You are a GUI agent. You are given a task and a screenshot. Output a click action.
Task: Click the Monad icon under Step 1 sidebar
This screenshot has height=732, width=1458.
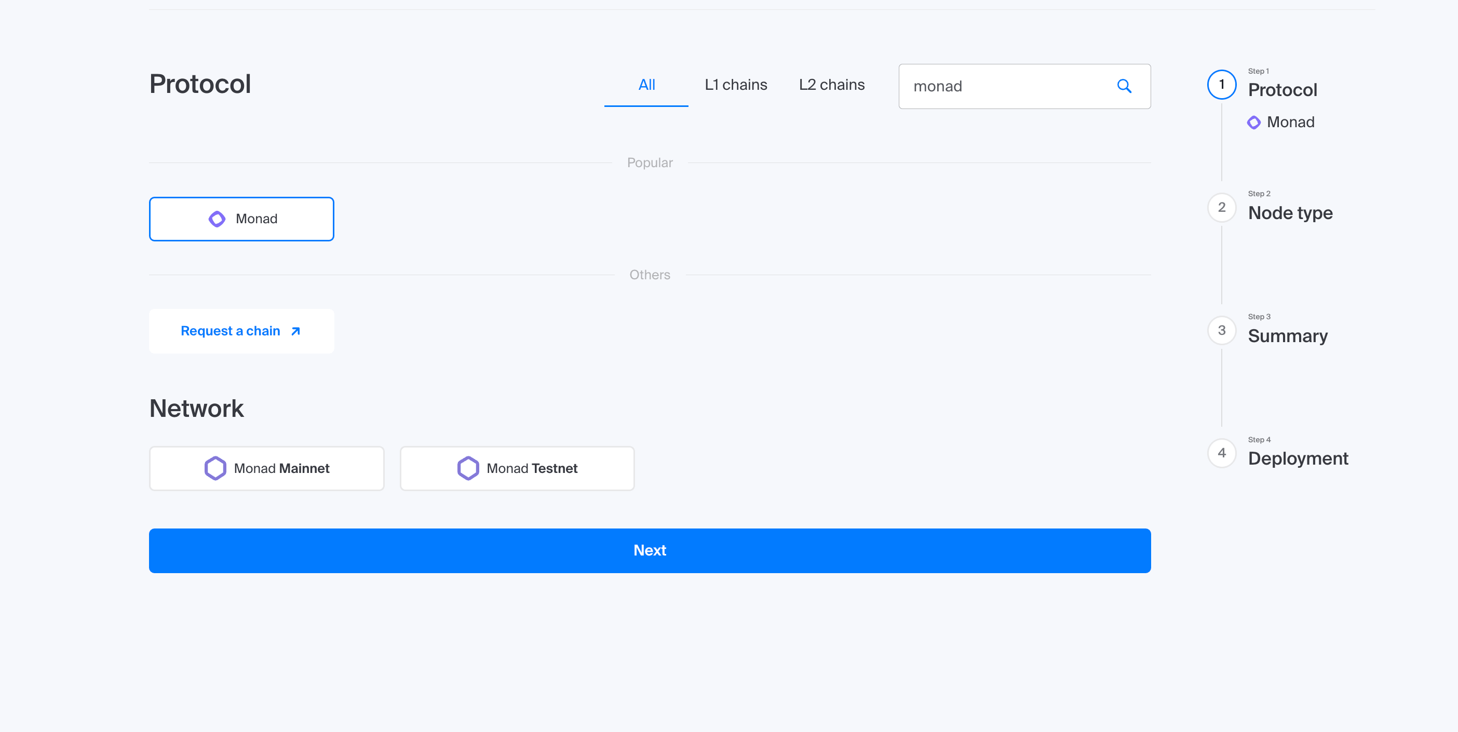[x=1255, y=122]
